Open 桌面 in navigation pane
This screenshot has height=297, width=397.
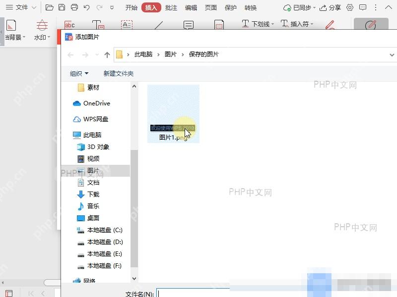(x=88, y=218)
